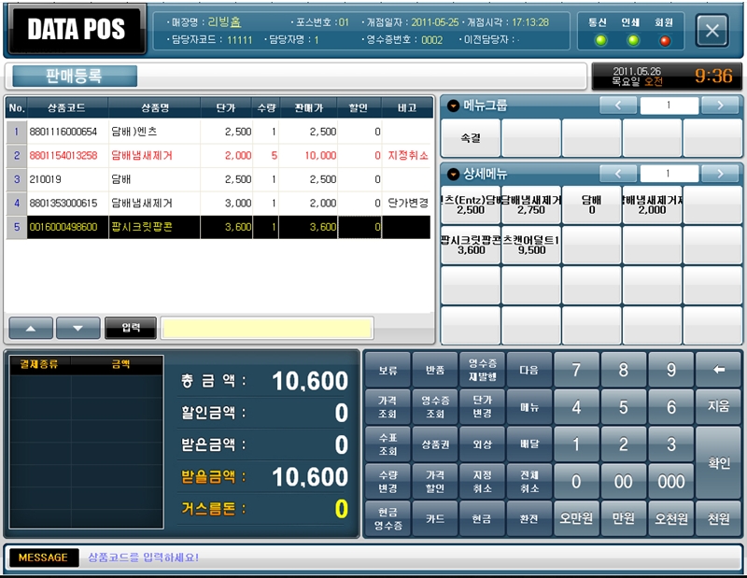The image size is (747, 578).
Task: Collapse the 메뉴그룹 panel arrow
Action: pos(453,106)
